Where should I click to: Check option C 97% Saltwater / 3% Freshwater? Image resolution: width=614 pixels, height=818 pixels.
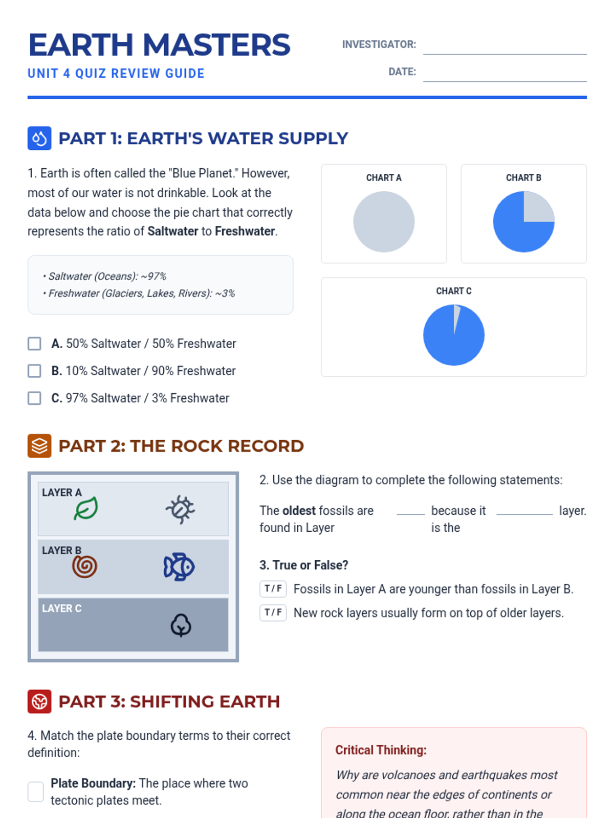(x=34, y=398)
